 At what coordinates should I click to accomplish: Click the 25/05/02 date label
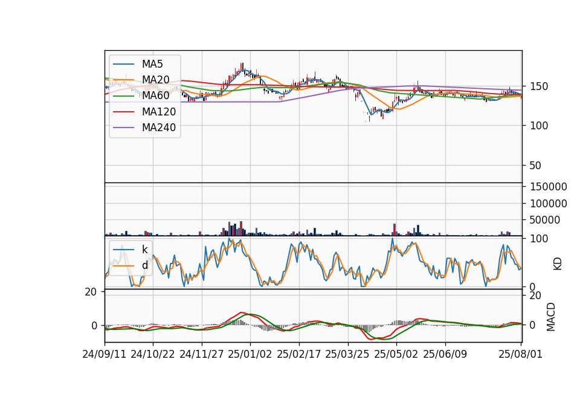pos(396,354)
